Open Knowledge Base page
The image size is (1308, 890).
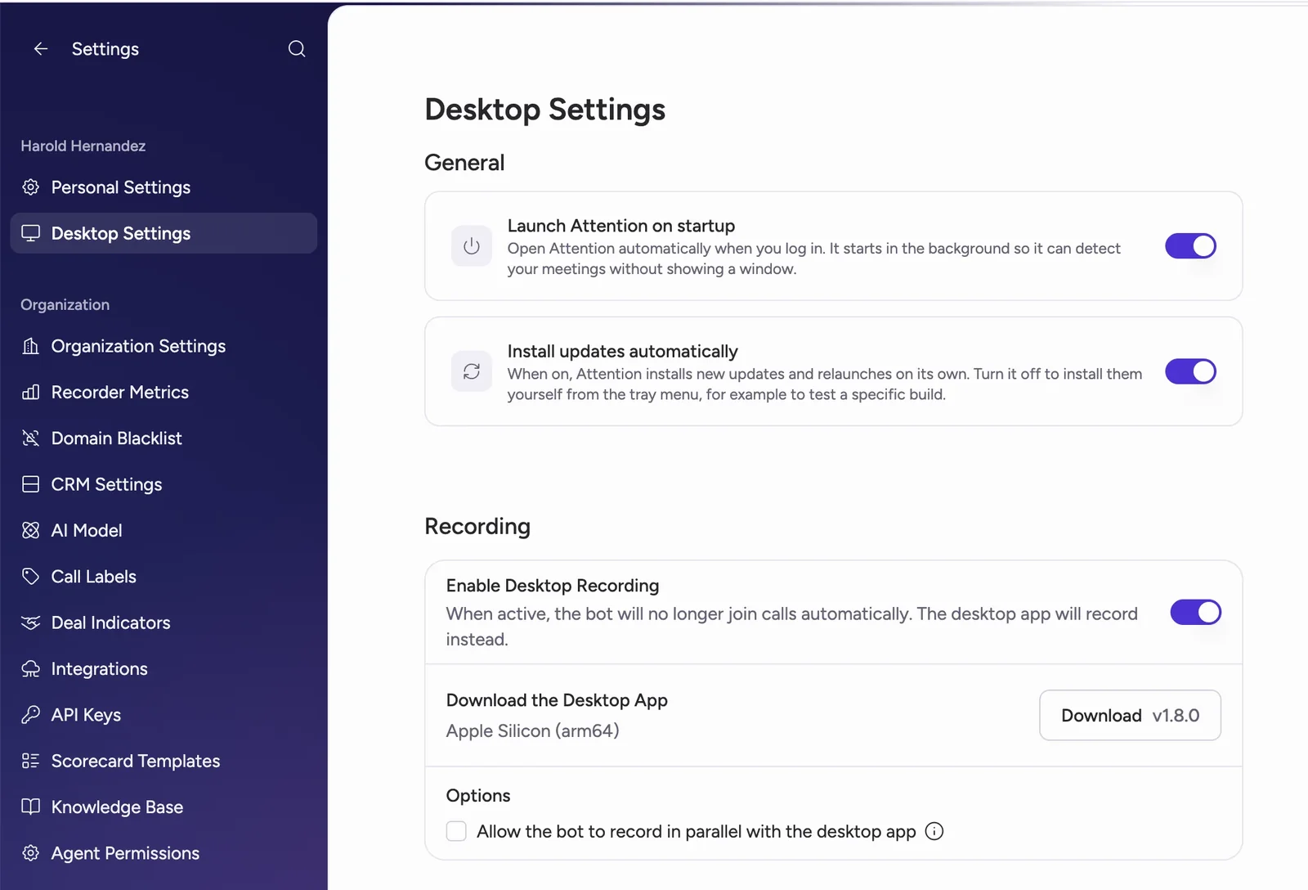click(163, 807)
